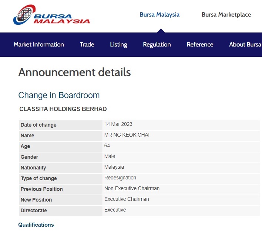262x237 pixels.
Task: Click the Date of change label
Action: [x=38, y=125]
